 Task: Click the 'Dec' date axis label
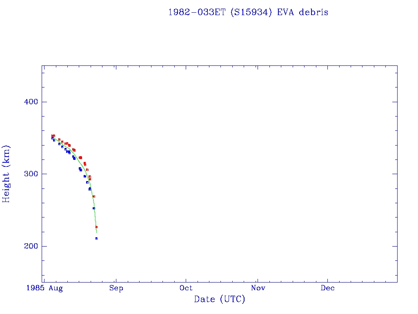328,288
